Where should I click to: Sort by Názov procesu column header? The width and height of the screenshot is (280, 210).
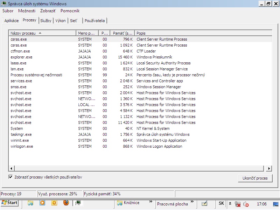coord(42,33)
